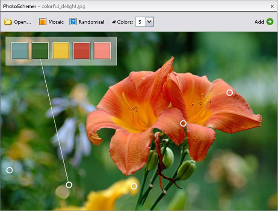Select the sample marker between the two lilies
Image resolution: width=278 pixels, height=211 pixels.
pyautogui.click(x=183, y=123)
